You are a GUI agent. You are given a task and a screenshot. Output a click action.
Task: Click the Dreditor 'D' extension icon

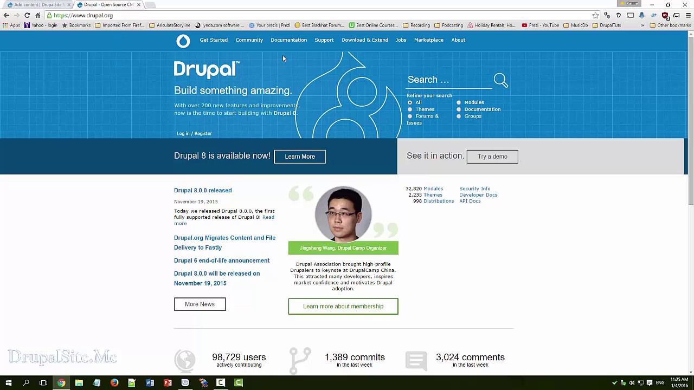619,15
